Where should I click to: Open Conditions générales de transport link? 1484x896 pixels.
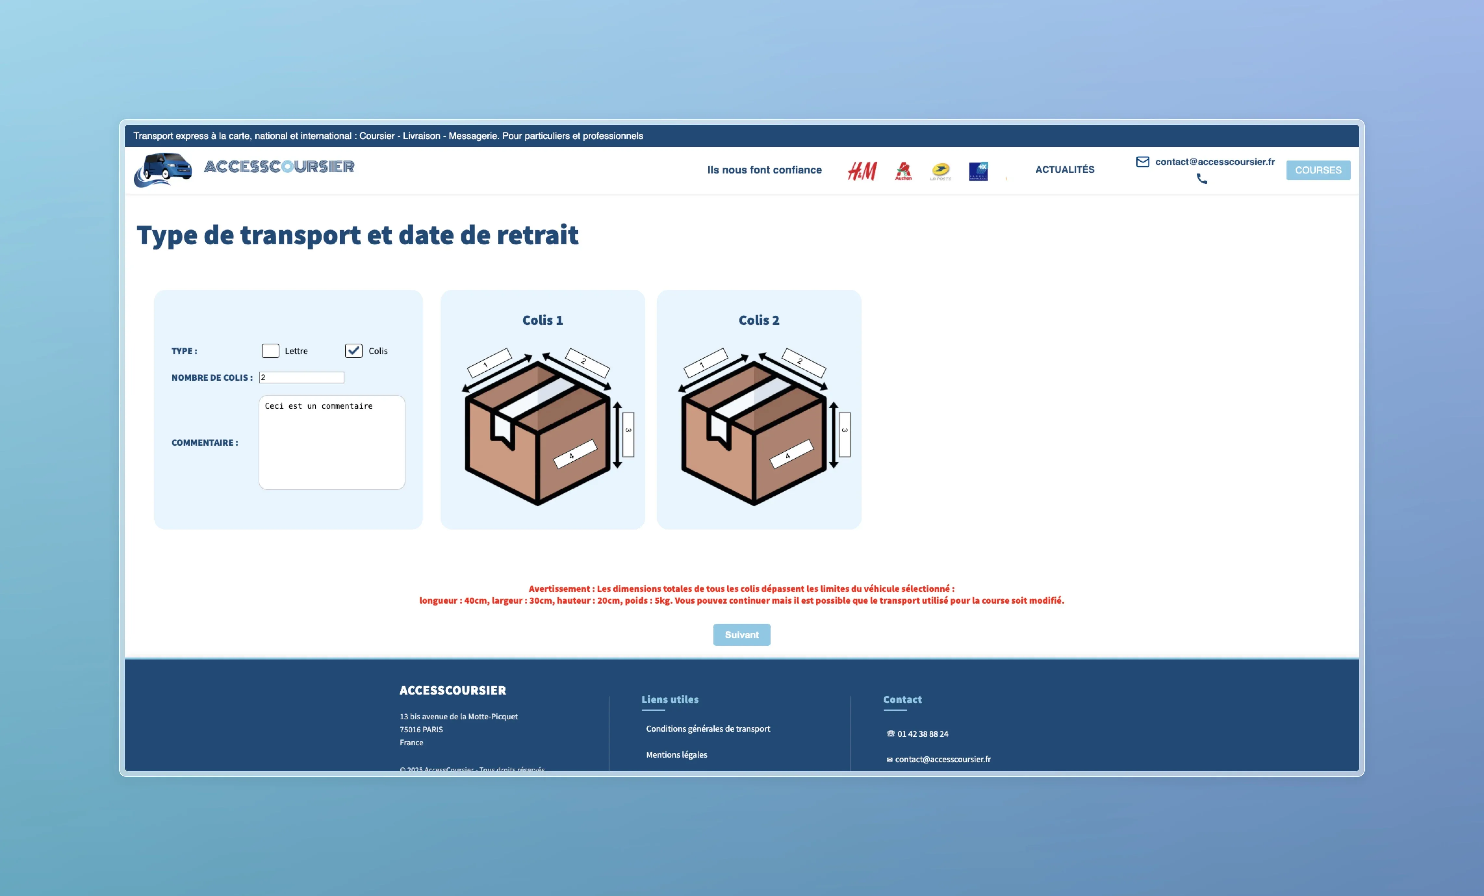[x=708, y=729]
